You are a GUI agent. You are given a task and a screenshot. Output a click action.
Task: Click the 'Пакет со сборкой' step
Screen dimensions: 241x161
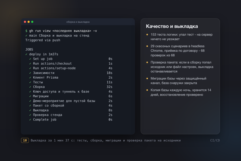[x=71, y=105]
